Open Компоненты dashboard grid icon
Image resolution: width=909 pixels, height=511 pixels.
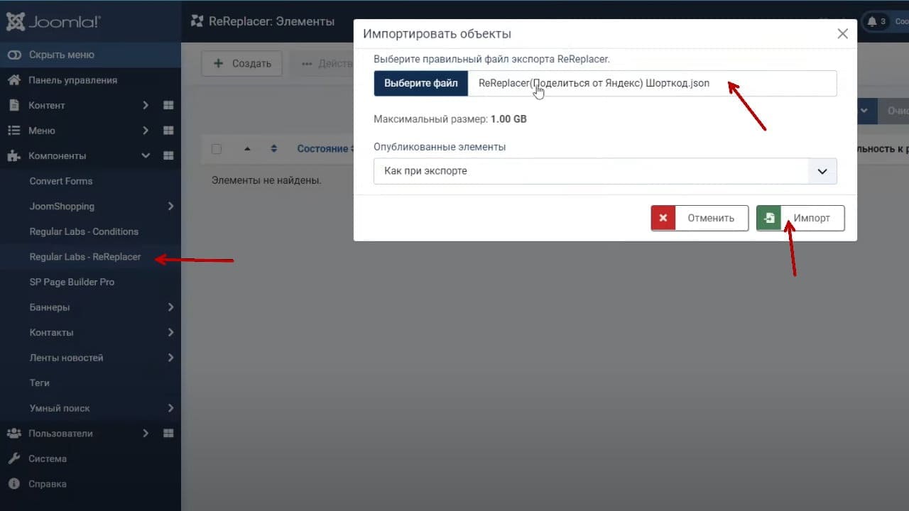coord(168,155)
